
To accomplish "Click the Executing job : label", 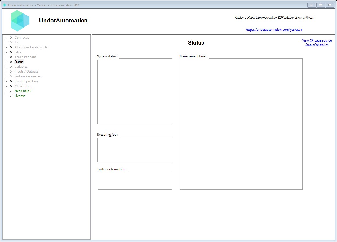I will point(108,135).
